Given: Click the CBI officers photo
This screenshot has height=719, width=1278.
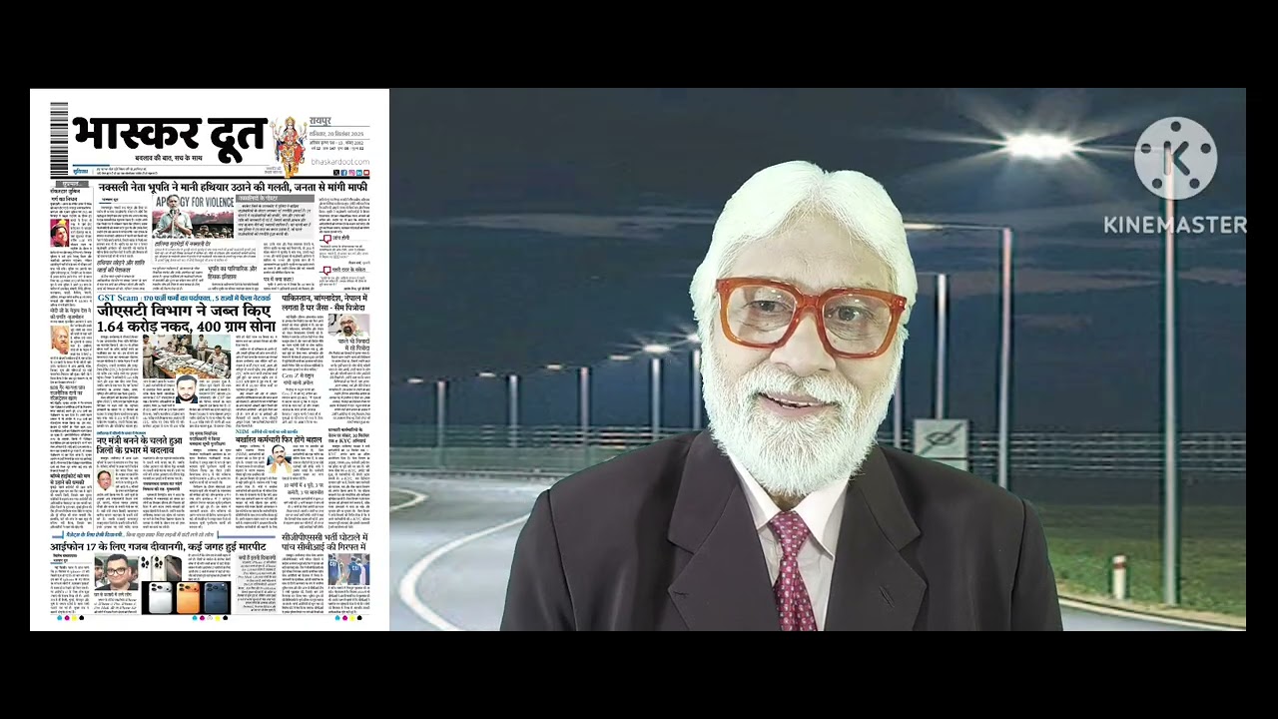Looking at the screenshot, I should pyautogui.click(x=348, y=569).
